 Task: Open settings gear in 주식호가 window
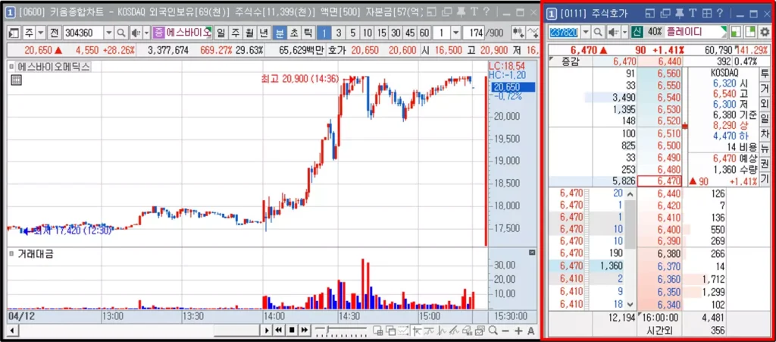765,32
